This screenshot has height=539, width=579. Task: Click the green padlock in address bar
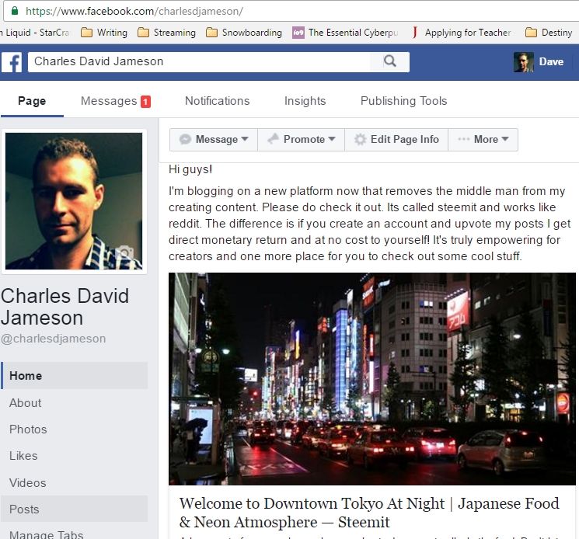coord(16,12)
